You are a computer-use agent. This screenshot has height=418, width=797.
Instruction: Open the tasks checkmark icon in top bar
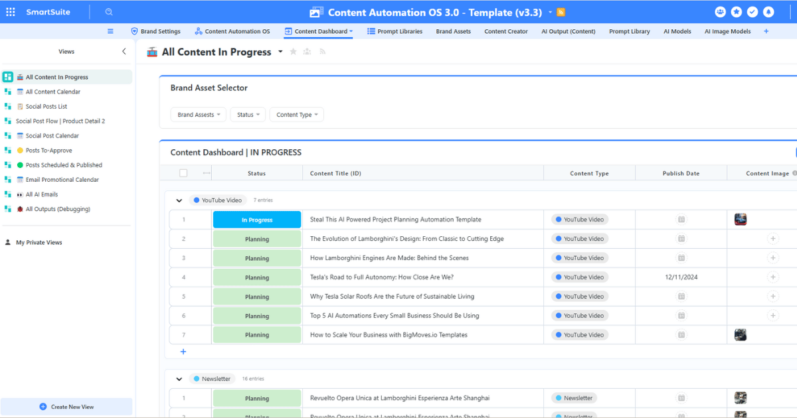pyautogui.click(x=753, y=12)
